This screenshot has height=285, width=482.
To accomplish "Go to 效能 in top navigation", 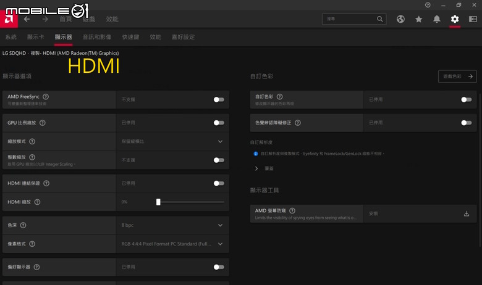I will 112,19.
